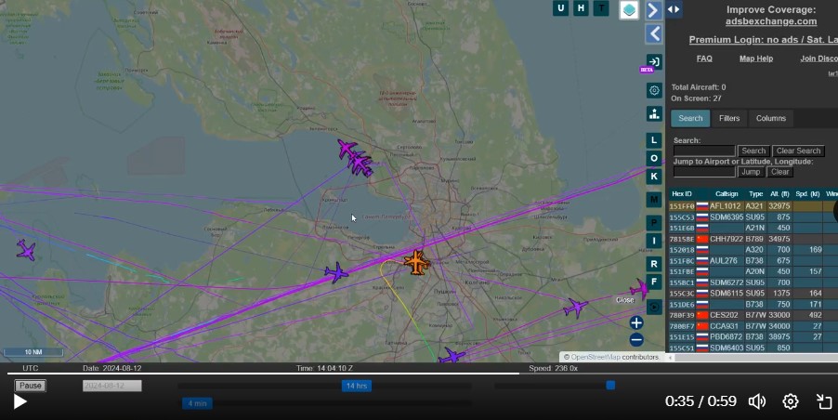This screenshot has height=420, width=838.
Task: Open video player settings gear
Action: (791, 401)
